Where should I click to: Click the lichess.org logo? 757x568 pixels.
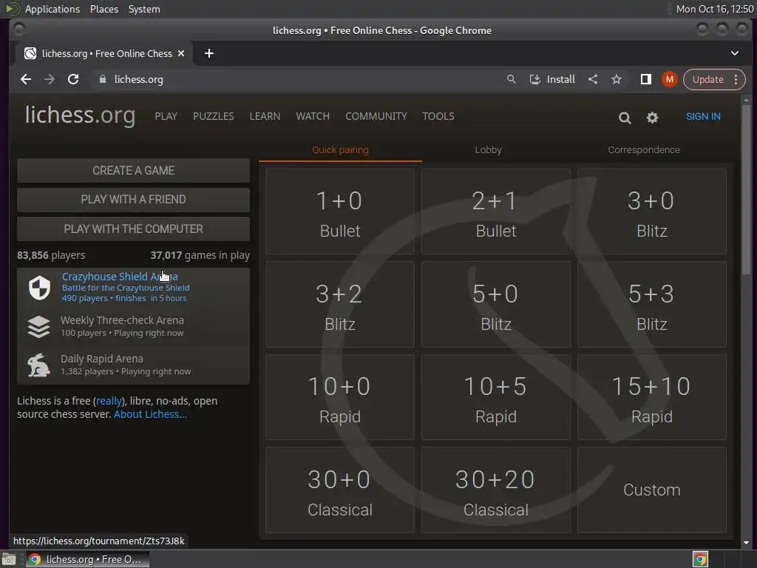click(80, 115)
